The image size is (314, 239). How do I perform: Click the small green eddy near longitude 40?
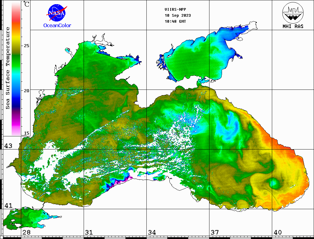tap(274, 183)
